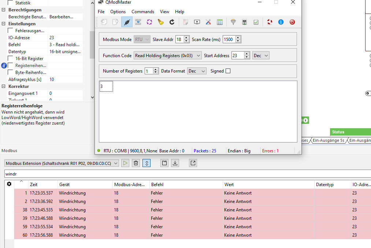Click the open file folder icon in Modbus panel
371x248 pixels.
[x=164, y=163]
